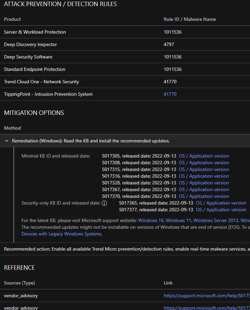The width and height of the screenshot is (250, 310).
Task: Open OS / Application version for KB 5017328
Action: [x=204, y=183]
